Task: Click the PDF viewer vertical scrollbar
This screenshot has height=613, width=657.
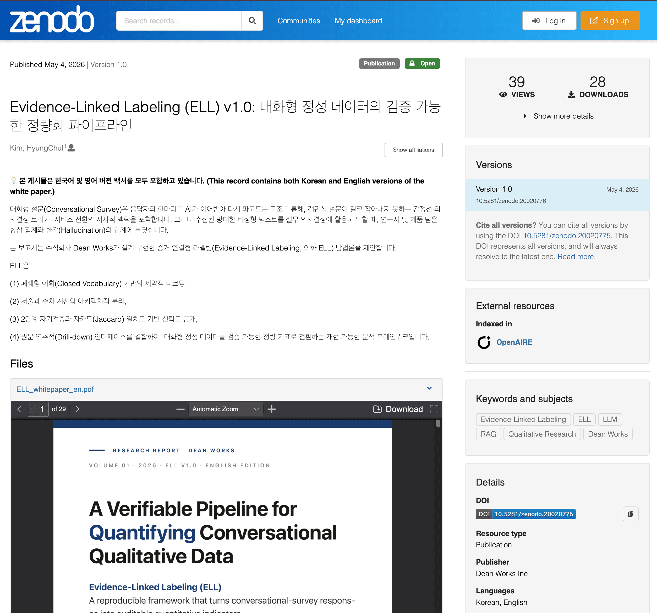Action: click(x=438, y=515)
